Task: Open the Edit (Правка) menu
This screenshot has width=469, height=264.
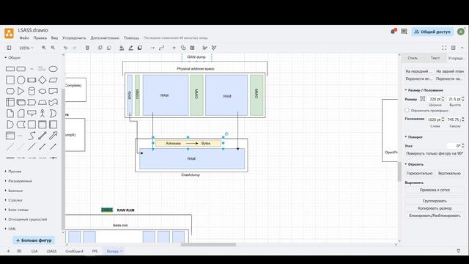Action: [40, 38]
